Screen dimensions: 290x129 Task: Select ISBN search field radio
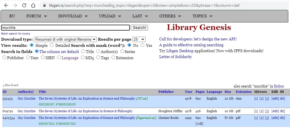click(43, 57)
